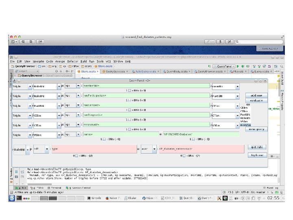The height and width of the screenshot is (220, 293).
Task: Open the Share icon in image viewer
Action: (x=40, y=42)
